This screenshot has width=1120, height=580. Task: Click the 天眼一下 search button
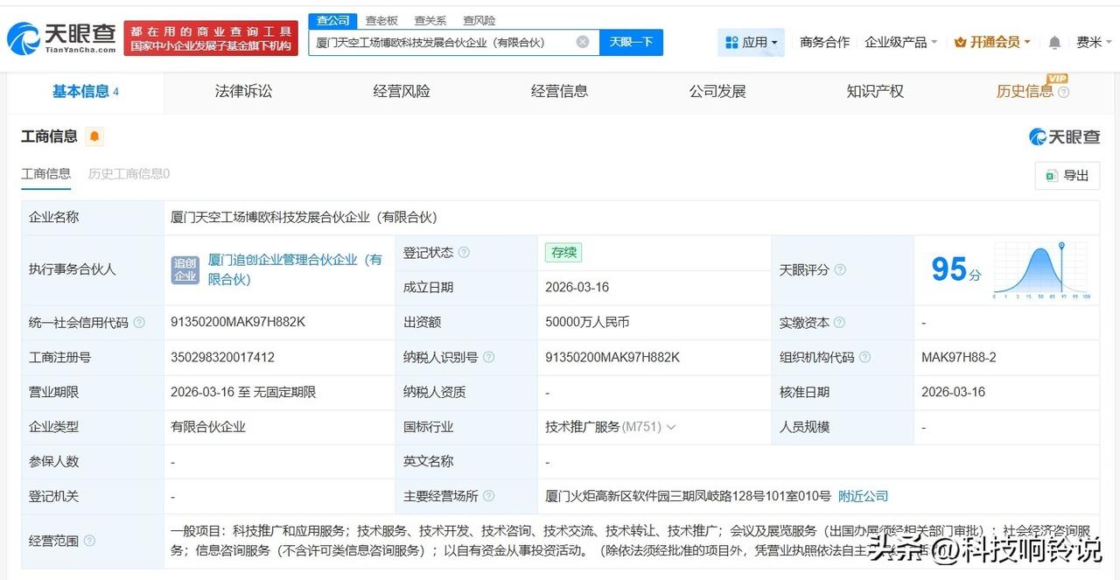(631, 42)
